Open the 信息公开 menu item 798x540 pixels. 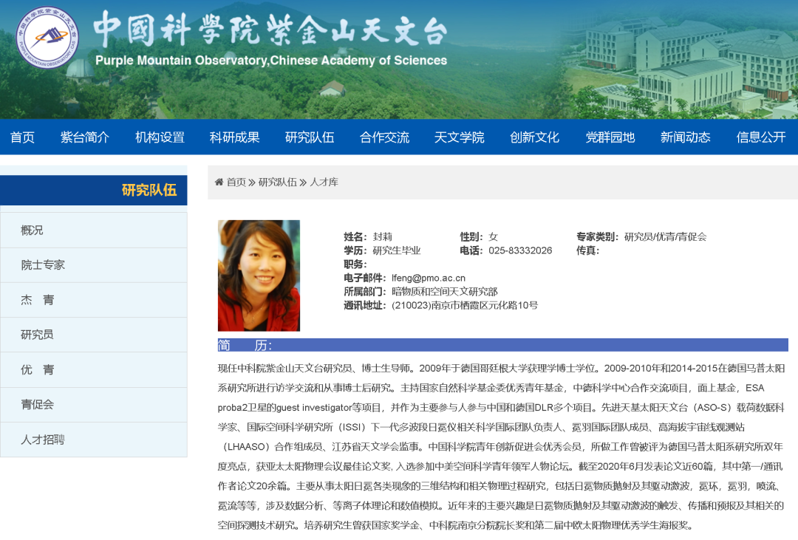(x=760, y=137)
